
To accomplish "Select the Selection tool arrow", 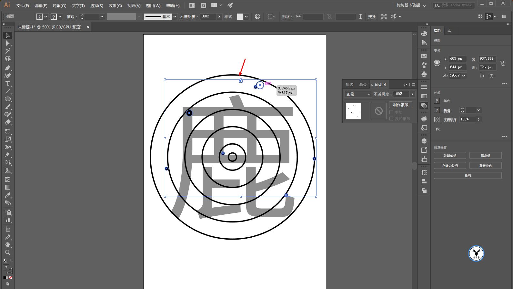I will coord(8,35).
